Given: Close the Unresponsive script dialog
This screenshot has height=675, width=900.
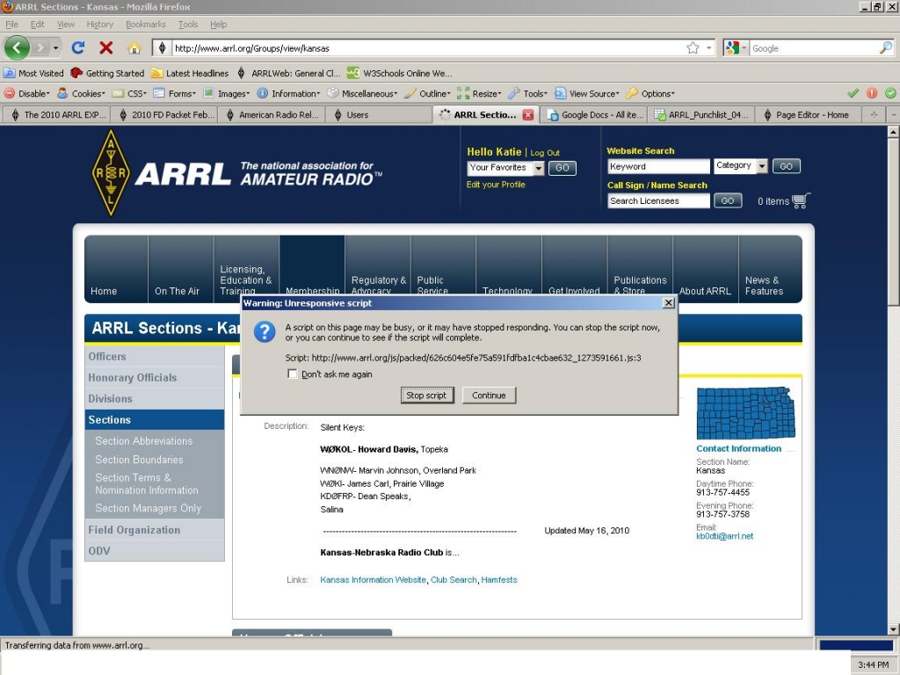Looking at the screenshot, I should (x=668, y=303).
